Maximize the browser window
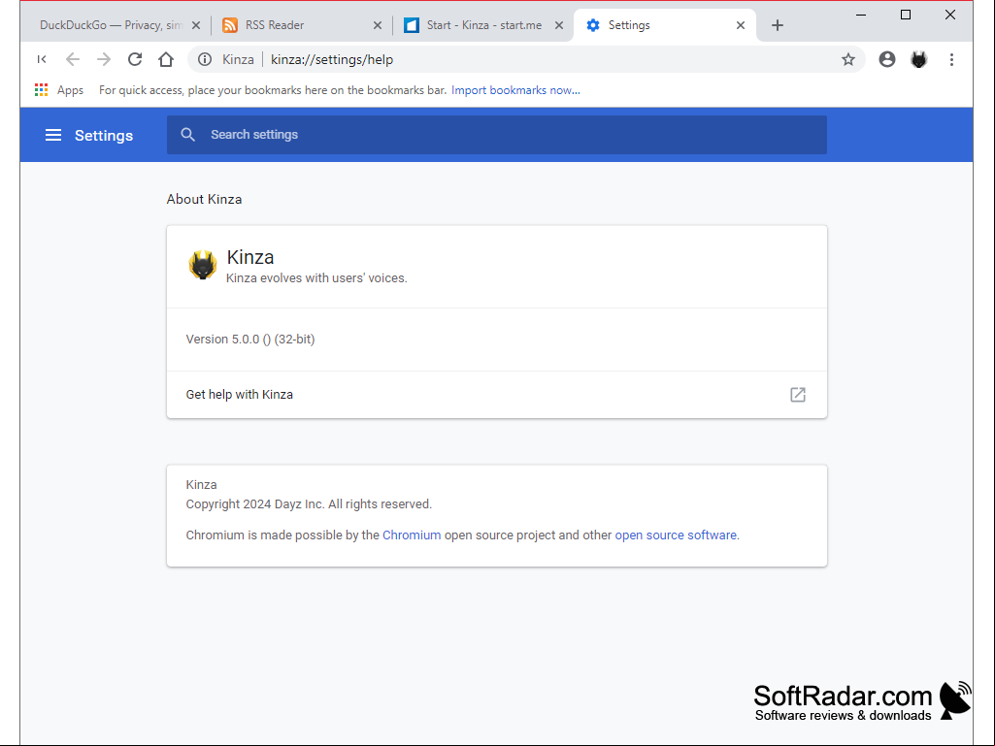The image size is (995, 746). point(906,15)
